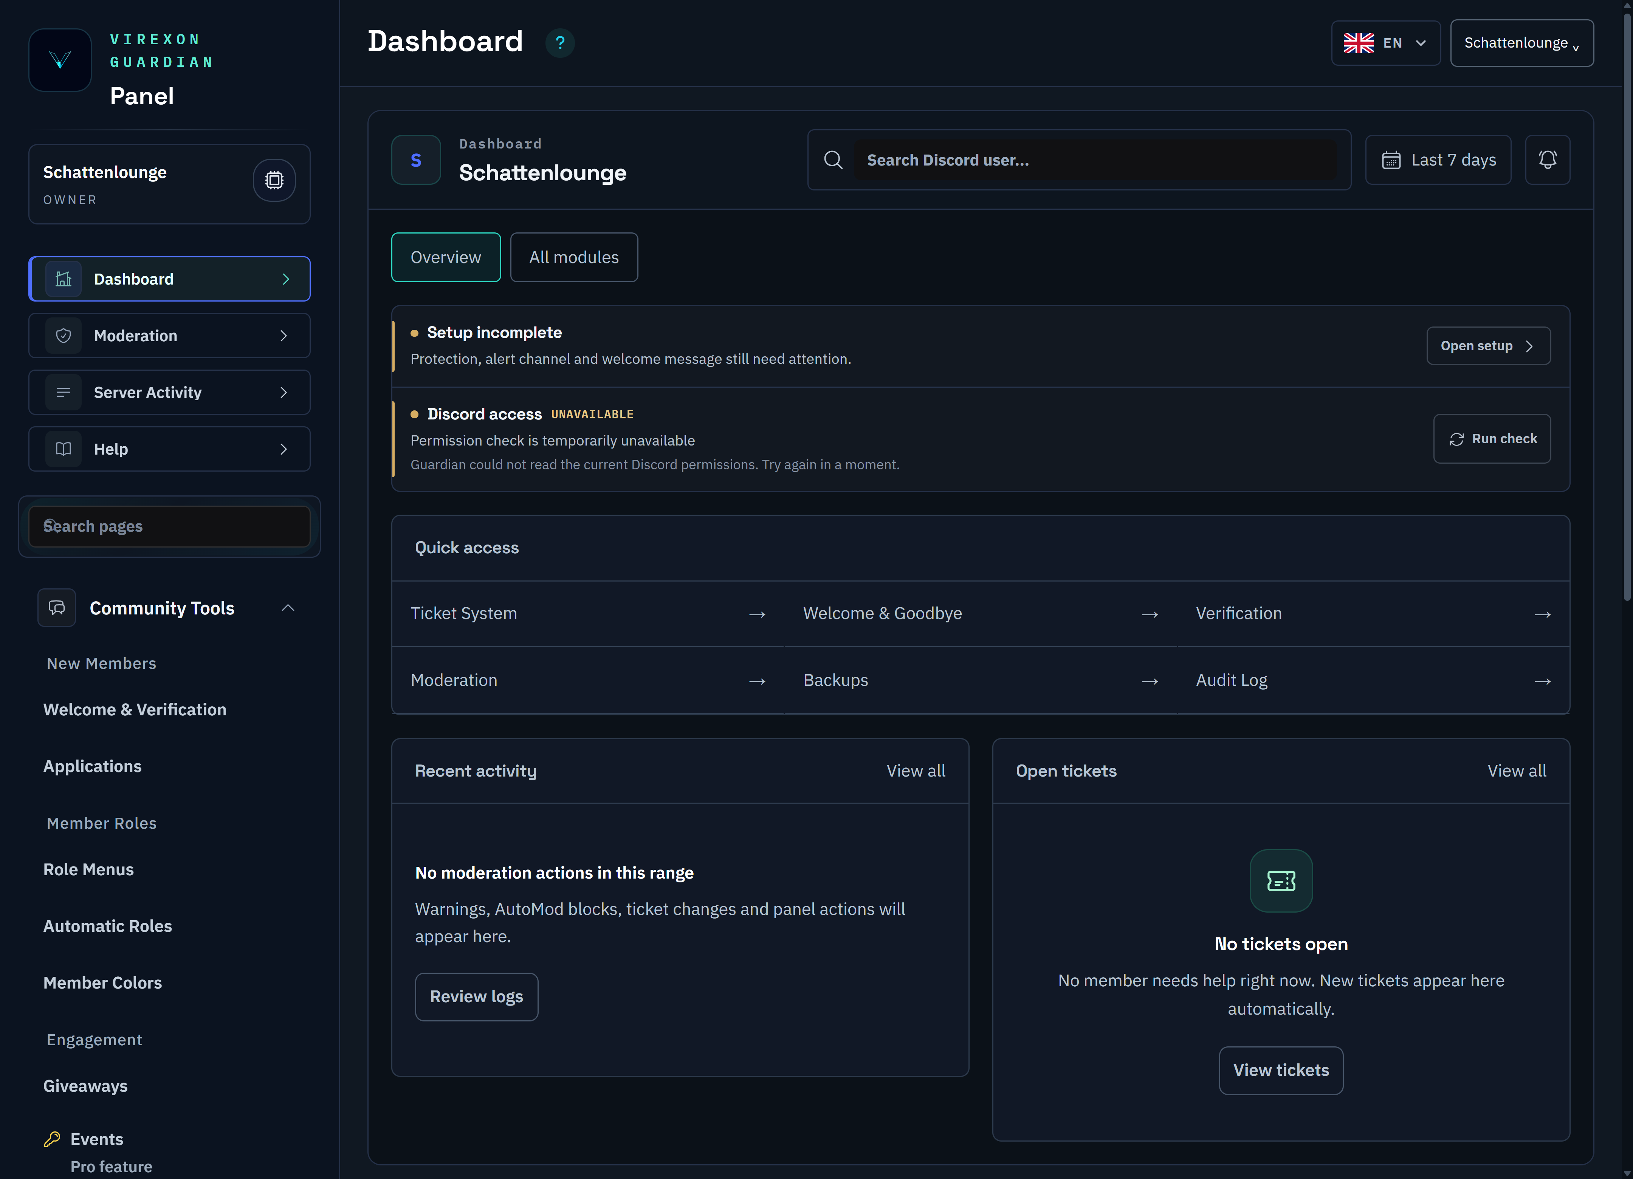Expand the Moderation sidebar chevron
The height and width of the screenshot is (1179, 1633).
(x=284, y=336)
